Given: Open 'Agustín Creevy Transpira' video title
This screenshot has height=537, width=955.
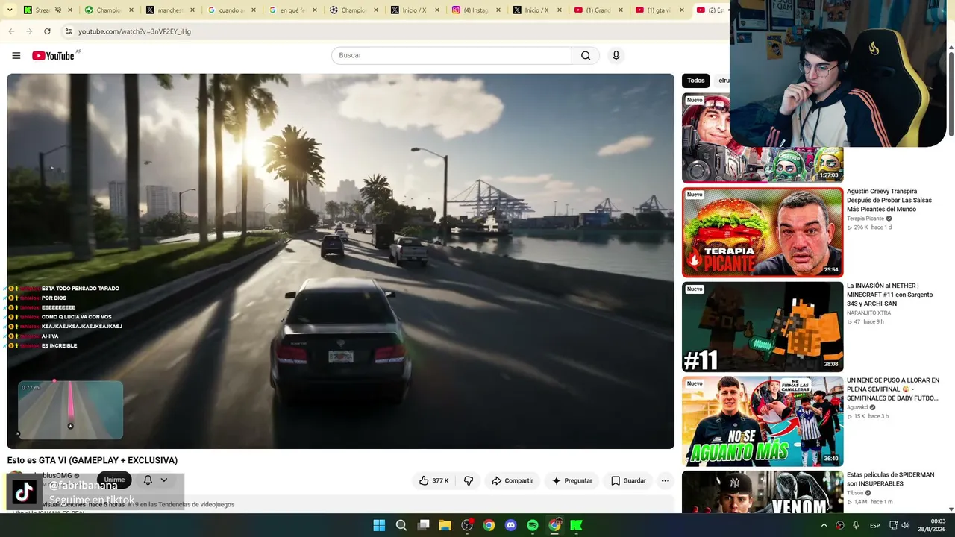Looking at the screenshot, I should (x=889, y=200).
